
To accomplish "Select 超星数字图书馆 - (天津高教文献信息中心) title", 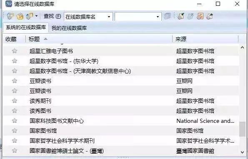I will coord(80,71).
